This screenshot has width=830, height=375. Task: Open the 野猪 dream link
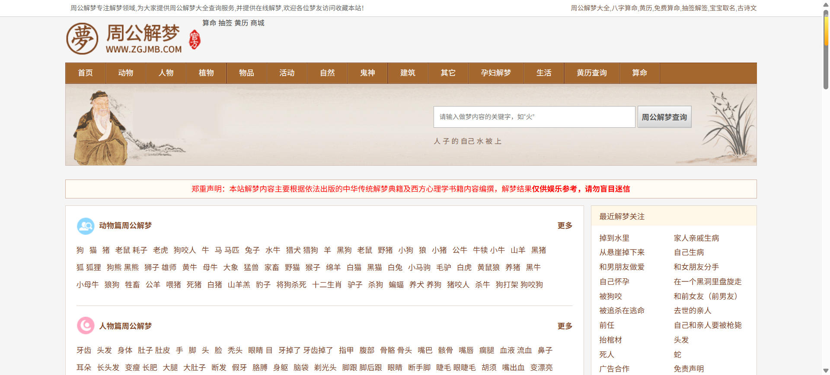click(x=385, y=250)
